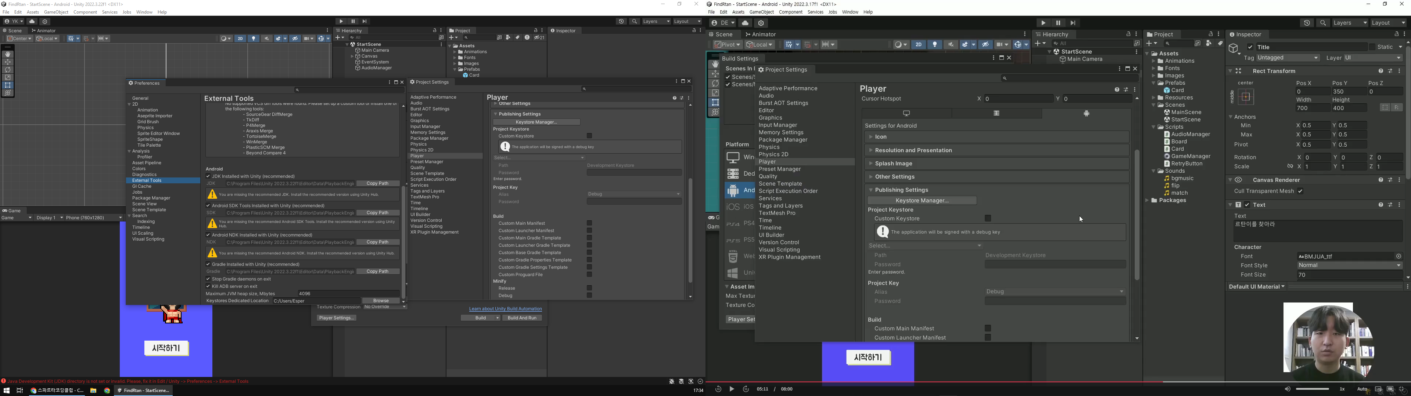Select desktop platform tab in right Player settings

[906, 113]
